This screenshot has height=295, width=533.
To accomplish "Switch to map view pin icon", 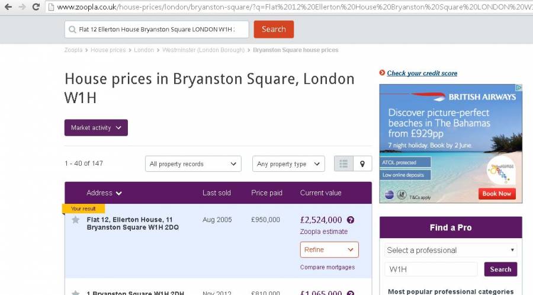I will click(362, 164).
